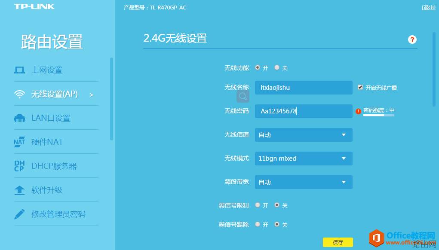
Task: Click the 产品型号：TL-R470GP-AC text
Action: (155, 8)
